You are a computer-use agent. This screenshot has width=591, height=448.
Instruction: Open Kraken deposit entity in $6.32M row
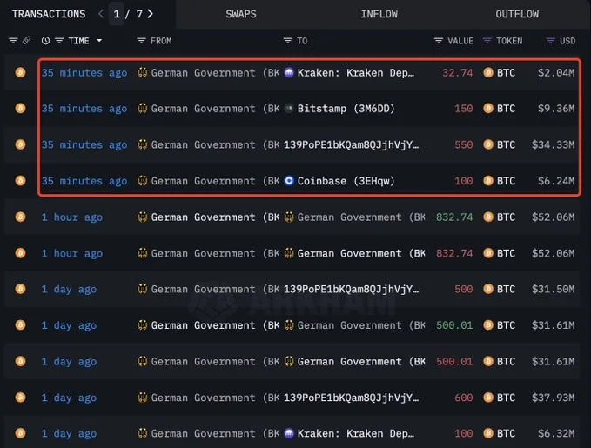tap(355, 434)
